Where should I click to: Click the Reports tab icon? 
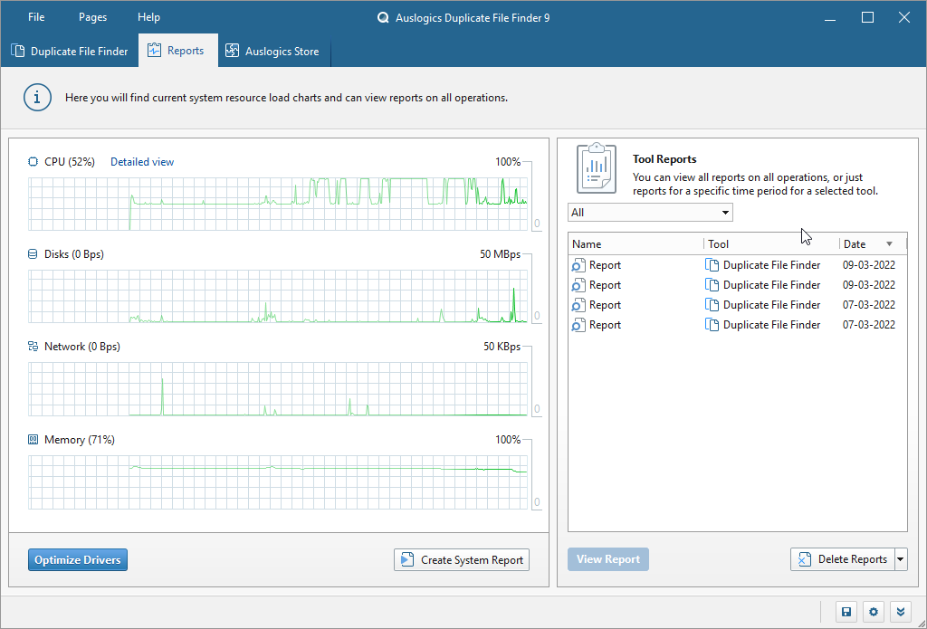[x=154, y=51]
